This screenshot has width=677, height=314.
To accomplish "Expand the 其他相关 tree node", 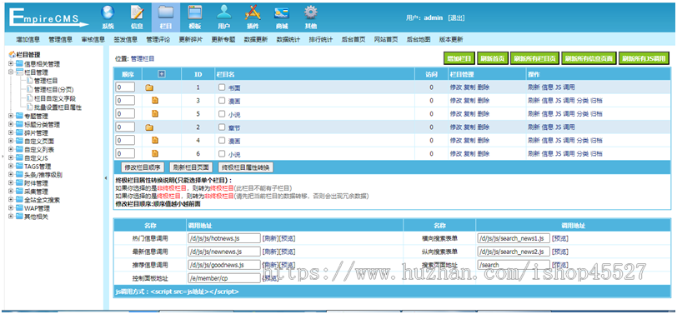I will 11,217.
